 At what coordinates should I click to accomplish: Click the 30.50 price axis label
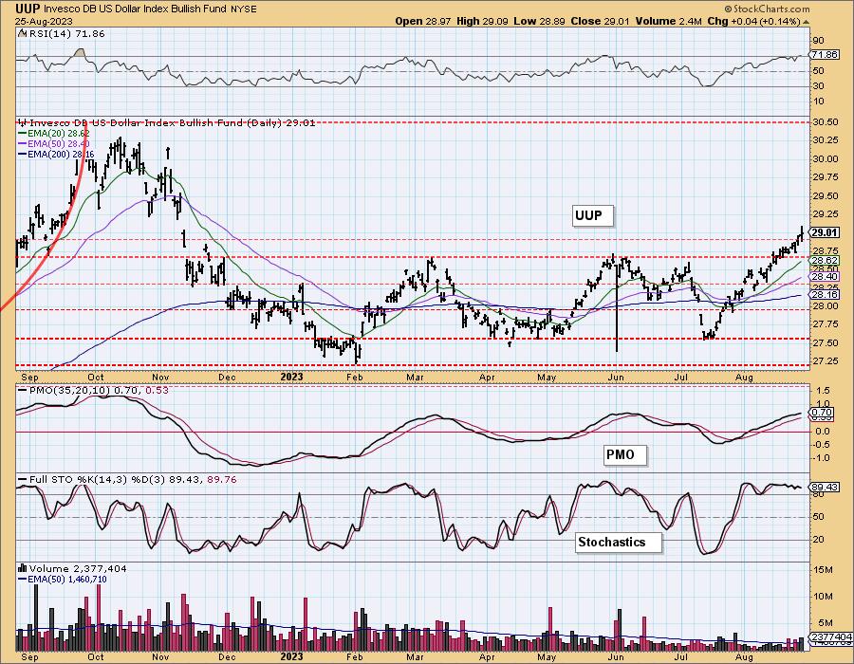click(x=826, y=122)
